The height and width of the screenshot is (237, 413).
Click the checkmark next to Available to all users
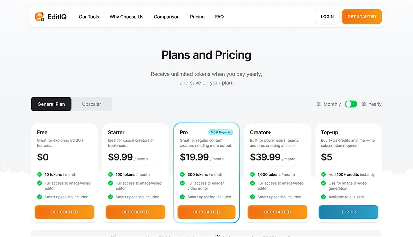[324, 197]
